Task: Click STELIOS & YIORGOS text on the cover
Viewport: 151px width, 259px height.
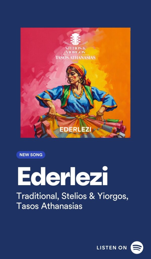Action: point(75,50)
